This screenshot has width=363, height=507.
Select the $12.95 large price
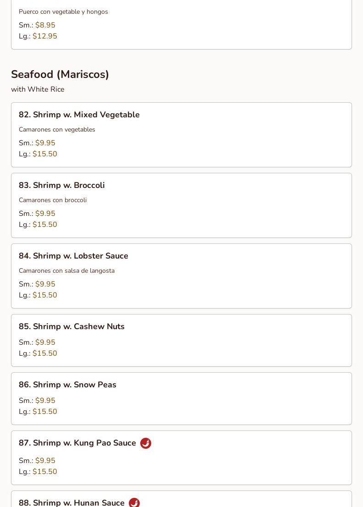45,36
